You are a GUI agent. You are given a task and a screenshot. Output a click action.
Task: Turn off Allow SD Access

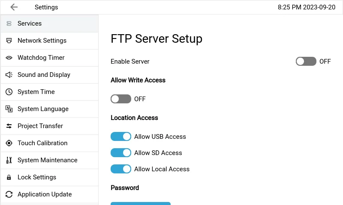(121, 153)
